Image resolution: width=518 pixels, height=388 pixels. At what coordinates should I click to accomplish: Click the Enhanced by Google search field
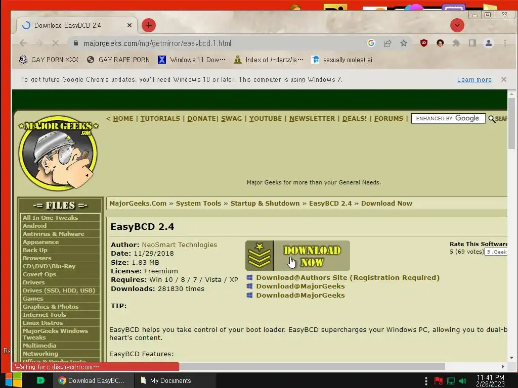pos(448,118)
